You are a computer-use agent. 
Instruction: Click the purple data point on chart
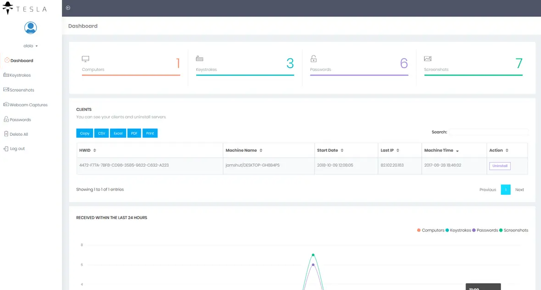tap(313, 265)
